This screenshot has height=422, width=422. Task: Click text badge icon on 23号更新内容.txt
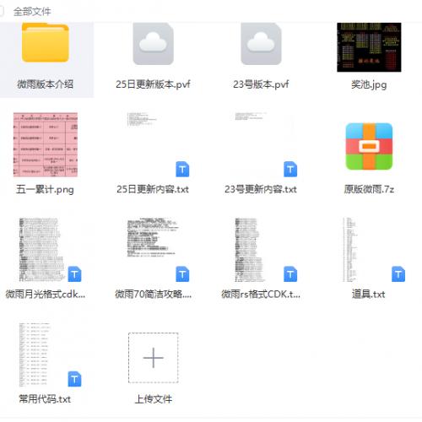290,170
